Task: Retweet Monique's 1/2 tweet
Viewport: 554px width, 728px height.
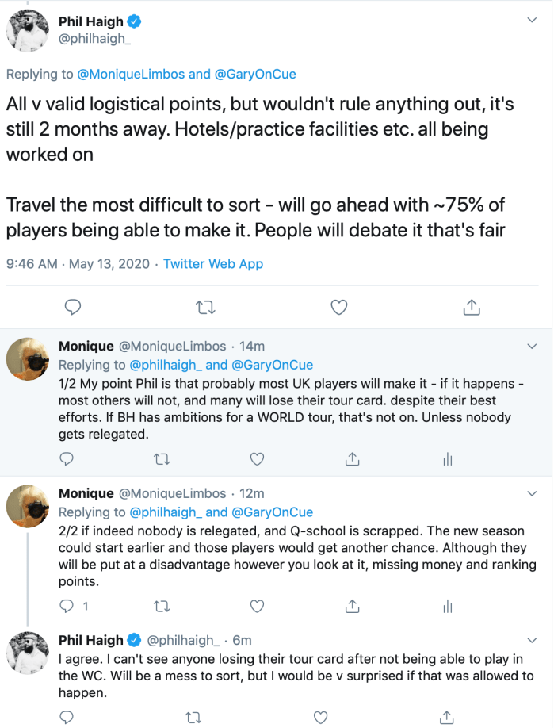Action: (x=162, y=458)
